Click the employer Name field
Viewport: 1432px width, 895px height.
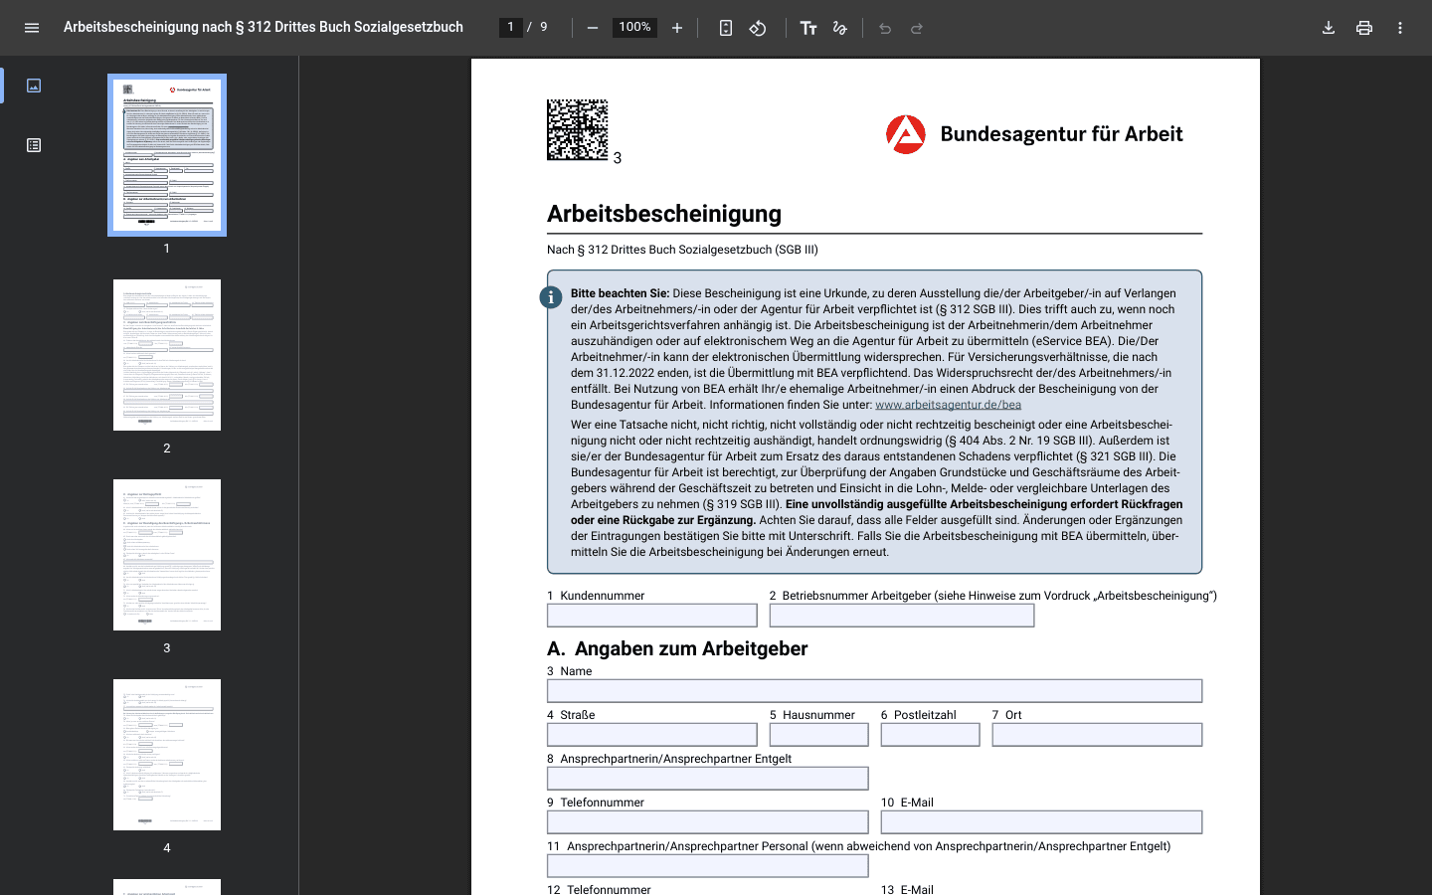pos(875,691)
